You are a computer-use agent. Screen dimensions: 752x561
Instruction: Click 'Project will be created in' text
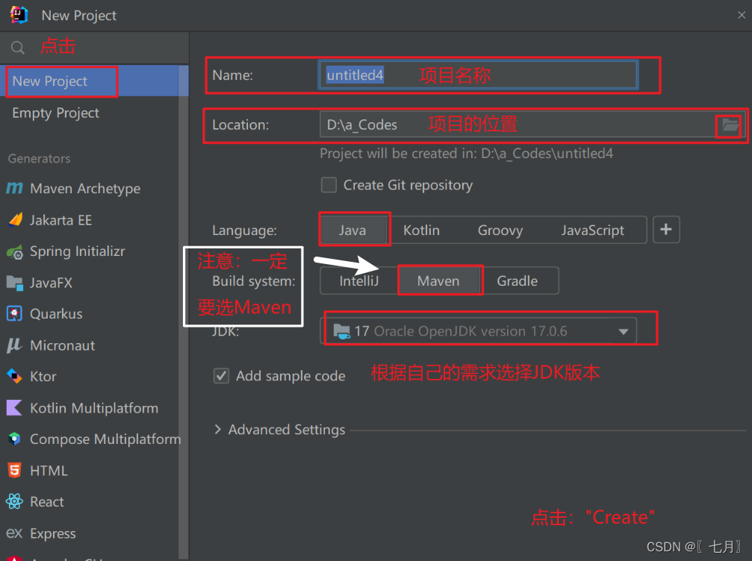pos(466,153)
